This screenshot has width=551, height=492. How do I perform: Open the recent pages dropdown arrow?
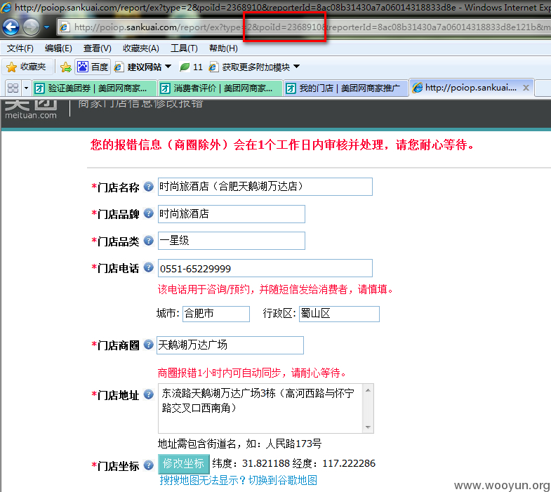47,27
